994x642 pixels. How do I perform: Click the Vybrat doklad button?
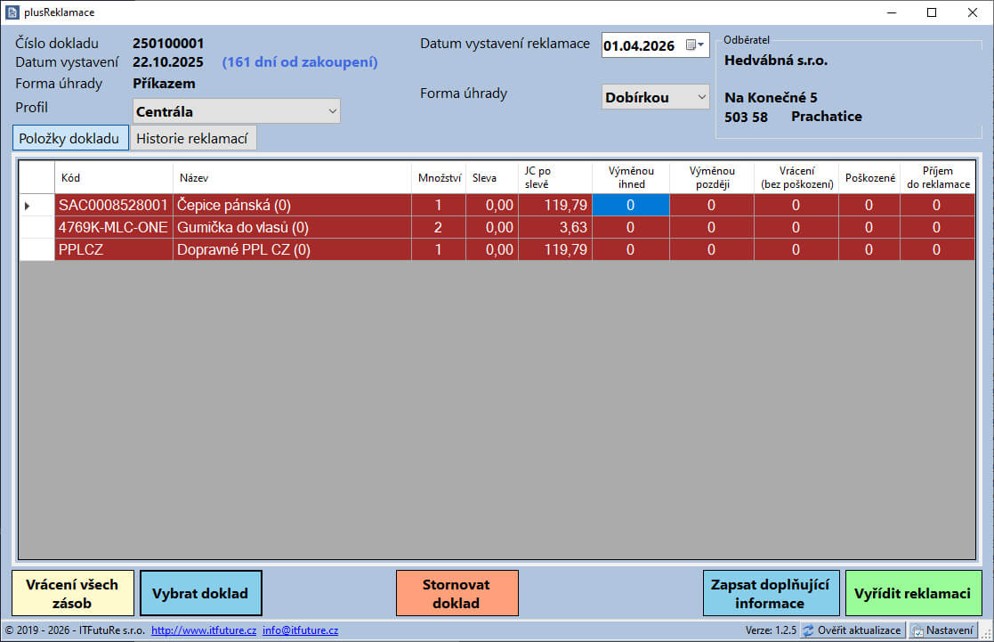tap(200, 594)
